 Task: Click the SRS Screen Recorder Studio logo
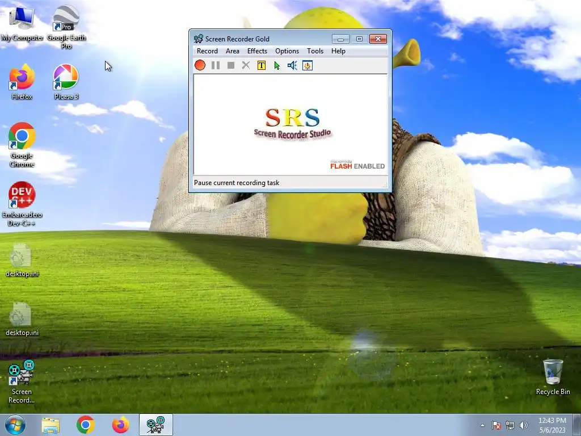point(292,123)
